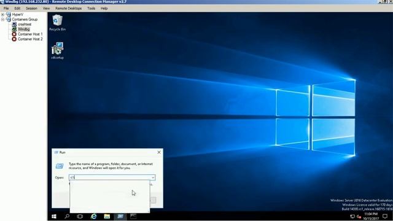Open Task View on taskbar
Screen dimensions: 393x221
coord(80,216)
